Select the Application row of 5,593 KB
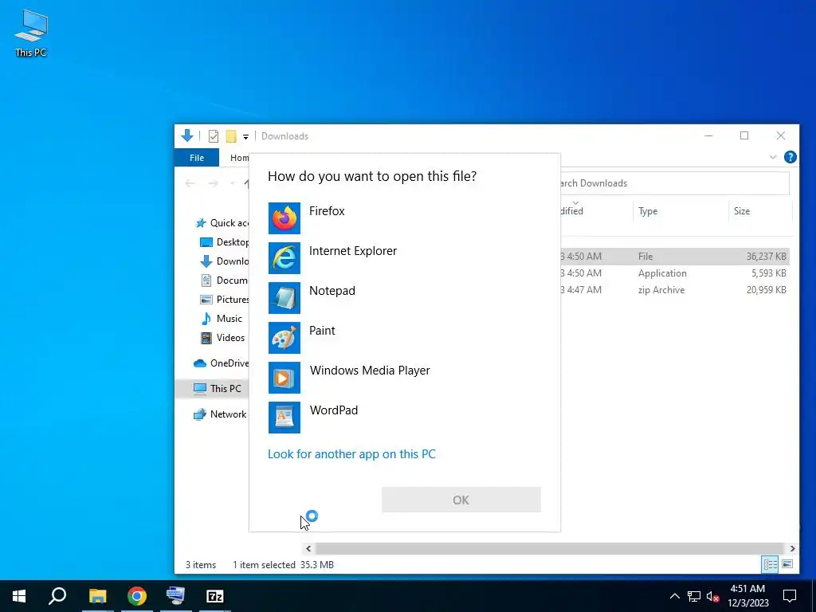The height and width of the screenshot is (612, 816). [x=674, y=273]
